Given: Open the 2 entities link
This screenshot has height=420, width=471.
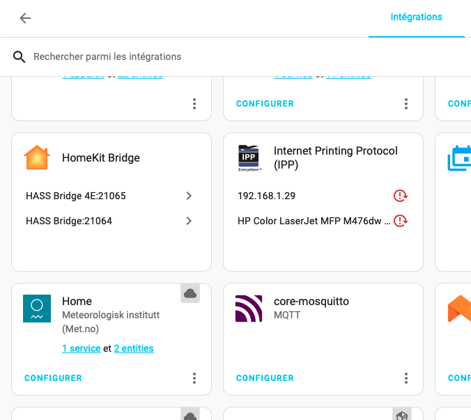Looking at the screenshot, I should click(134, 348).
